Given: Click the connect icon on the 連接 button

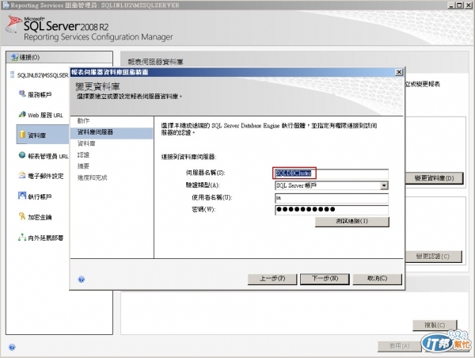Looking at the screenshot, I should click(x=14, y=57).
